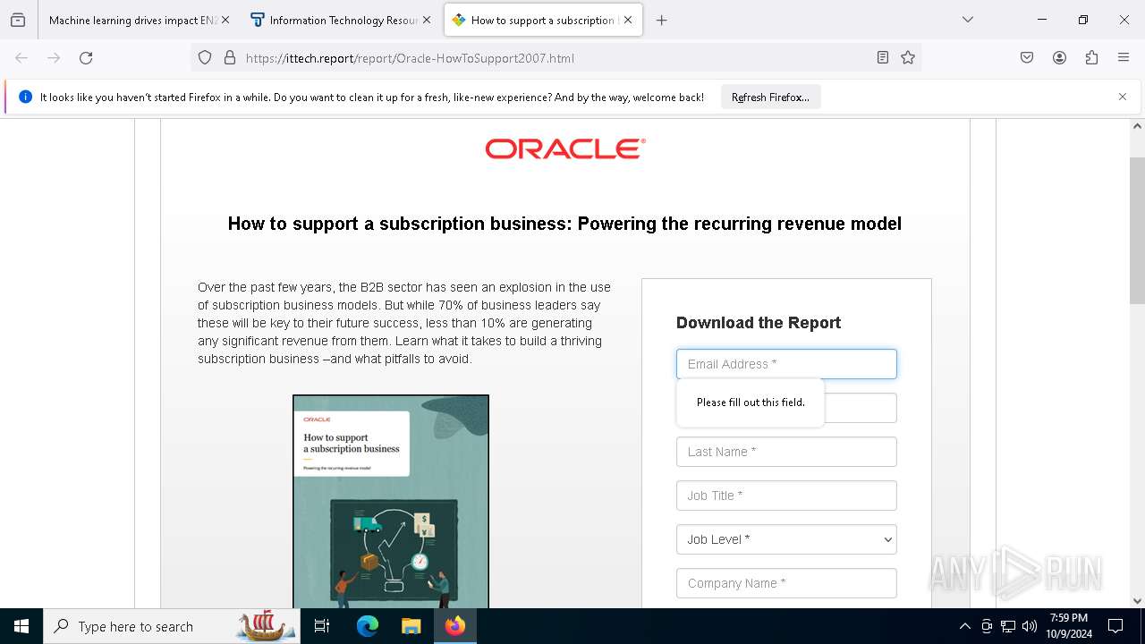Click scrollbar down arrow
Viewport: 1145px width, 644px height.
point(1137,601)
